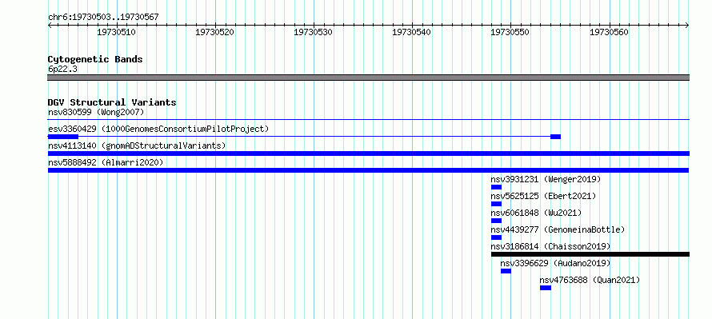Click ruler position 19730560

pyautogui.click(x=609, y=32)
